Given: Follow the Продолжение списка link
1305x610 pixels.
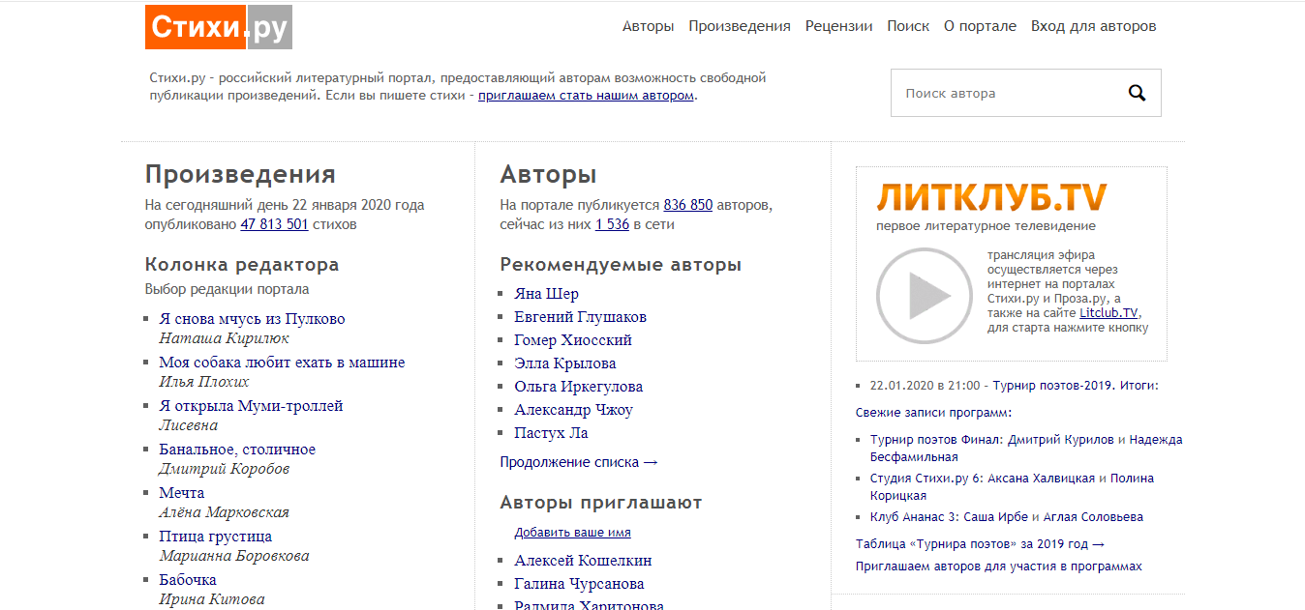Looking at the screenshot, I should tap(579, 462).
